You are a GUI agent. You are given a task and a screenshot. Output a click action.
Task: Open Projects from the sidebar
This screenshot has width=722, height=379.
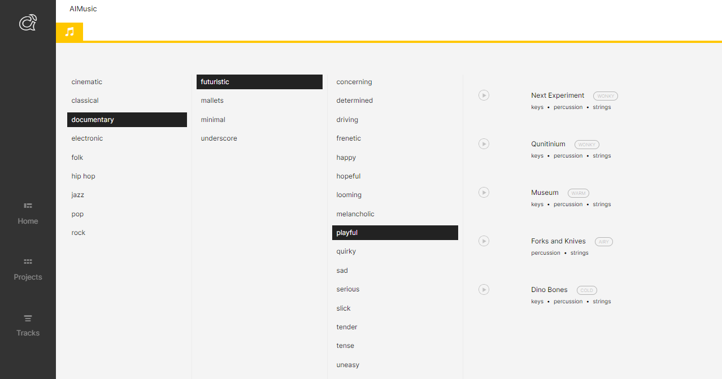[x=28, y=269]
